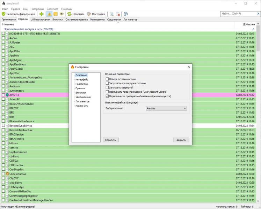Select the CredentialEnrollmentManagerUserSvc row

tap(128, 200)
